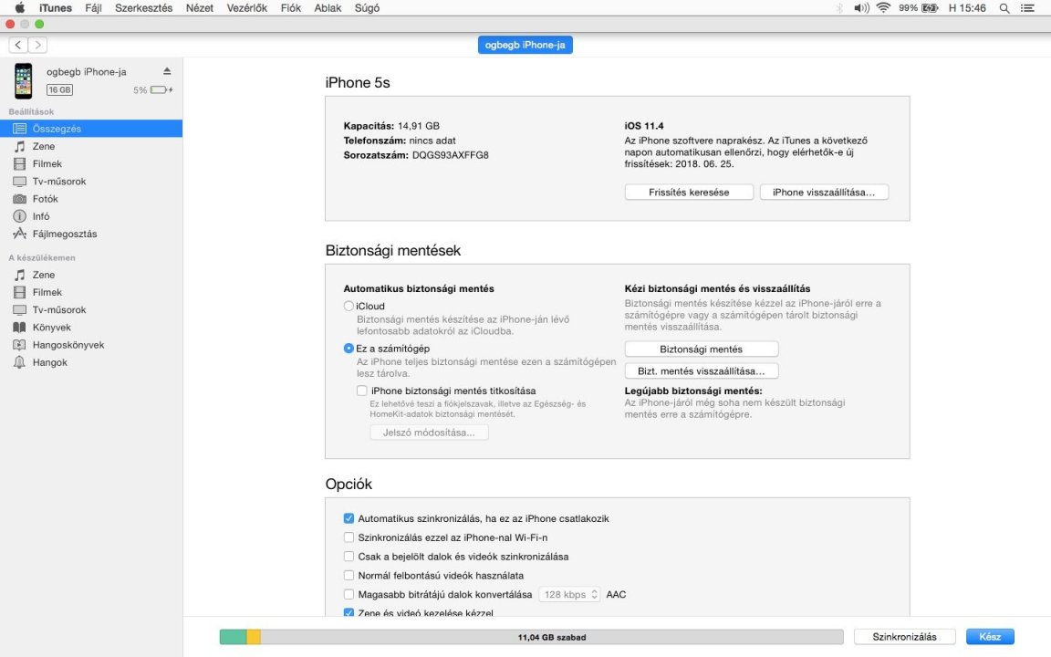This screenshot has height=657, width=1051.
Task: Click Biztonsági mentés button
Action: tap(701, 349)
